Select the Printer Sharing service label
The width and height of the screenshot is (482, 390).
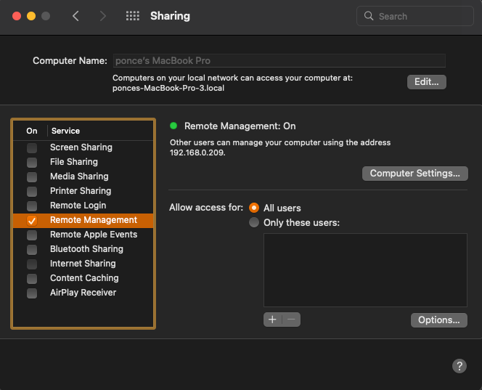pyautogui.click(x=81, y=191)
